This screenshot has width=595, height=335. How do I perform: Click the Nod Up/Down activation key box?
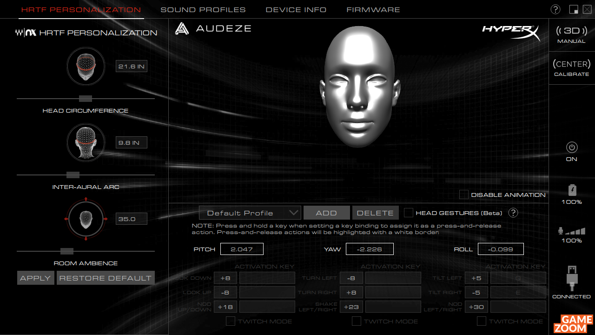(267, 307)
